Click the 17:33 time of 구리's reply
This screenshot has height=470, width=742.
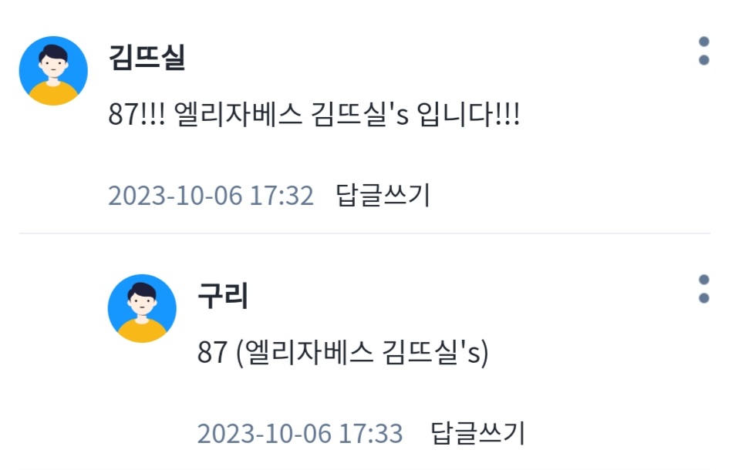coord(370,434)
